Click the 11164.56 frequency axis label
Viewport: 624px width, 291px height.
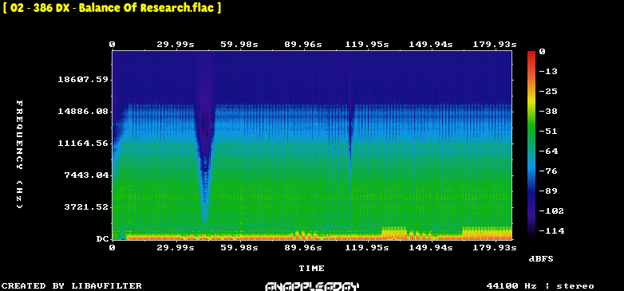click(83, 144)
